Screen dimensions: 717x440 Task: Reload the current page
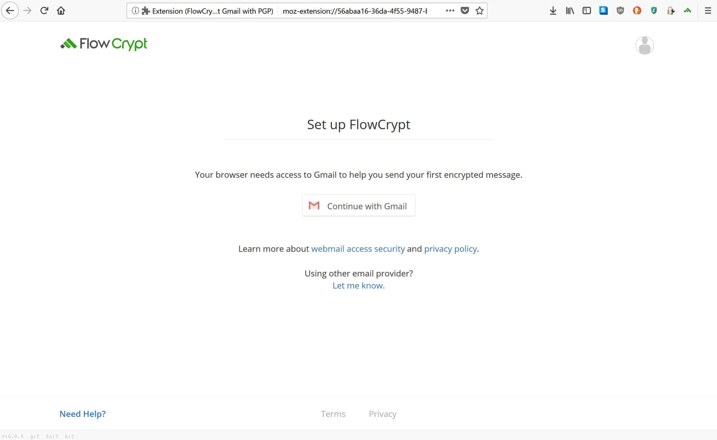pyautogui.click(x=44, y=11)
